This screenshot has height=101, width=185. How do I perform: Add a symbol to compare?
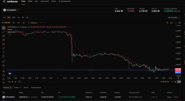point(14,23)
